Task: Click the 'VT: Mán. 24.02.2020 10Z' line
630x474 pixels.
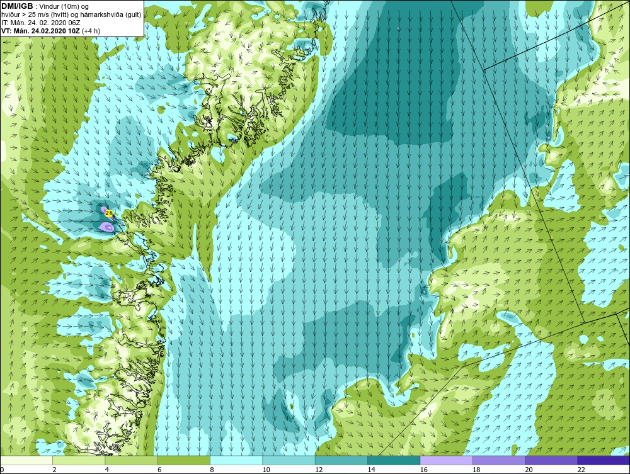Action: tap(40, 31)
